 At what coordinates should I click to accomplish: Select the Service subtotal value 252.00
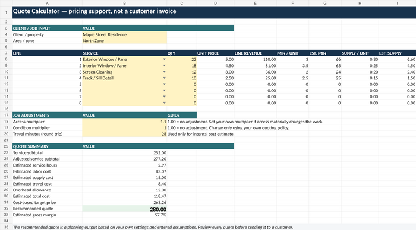pyautogui.click(x=124, y=153)
